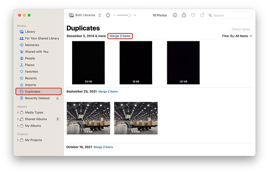
Task: Select the first 2.4 MB trailer photo
Action: 89,118
